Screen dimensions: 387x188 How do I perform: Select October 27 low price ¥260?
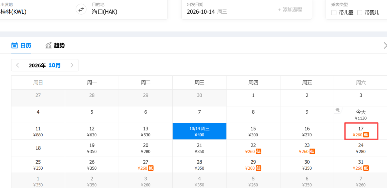[145, 165]
